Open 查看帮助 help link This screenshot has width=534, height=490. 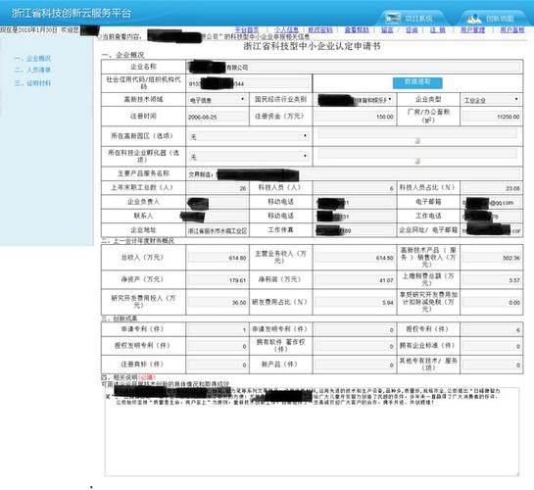357,30
